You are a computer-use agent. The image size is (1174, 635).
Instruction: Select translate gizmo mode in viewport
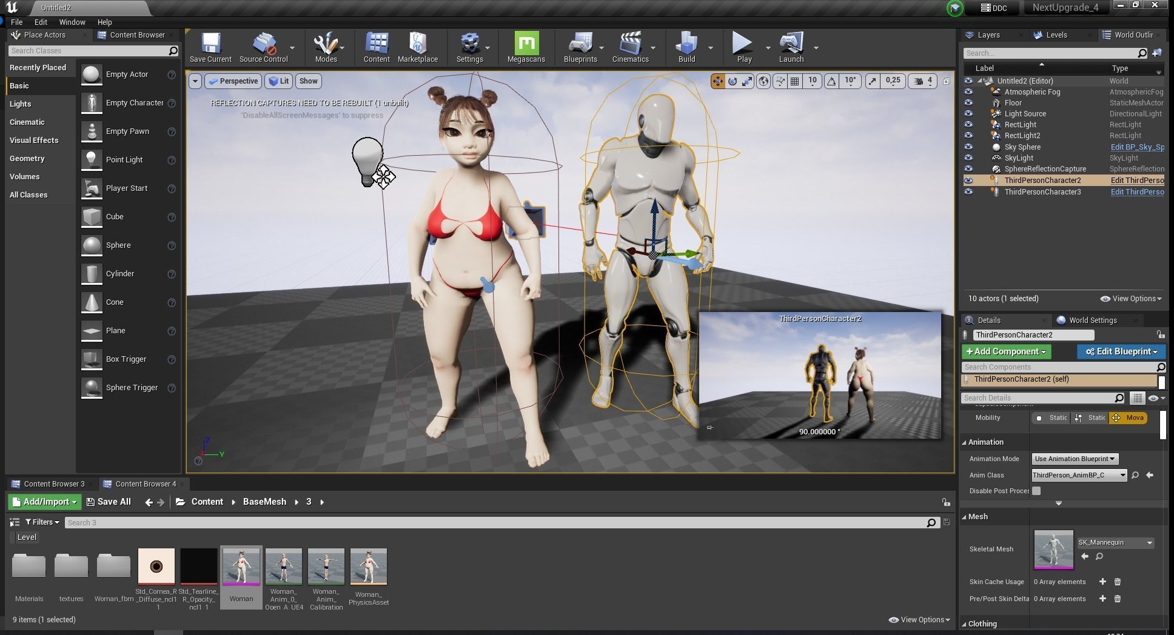click(x=717, y=81)
